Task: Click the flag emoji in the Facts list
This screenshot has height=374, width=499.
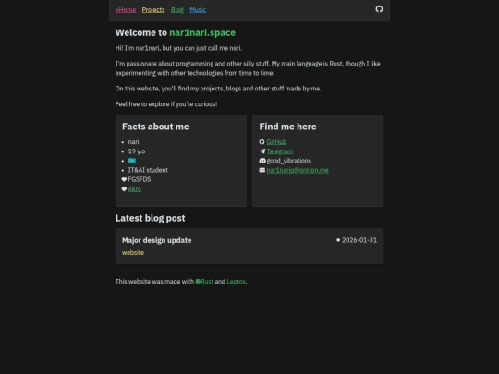Action: click(132, 161)
